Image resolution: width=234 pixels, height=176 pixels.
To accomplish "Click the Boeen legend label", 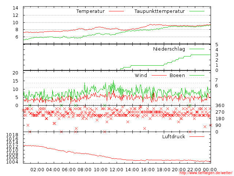I will 177,75.
